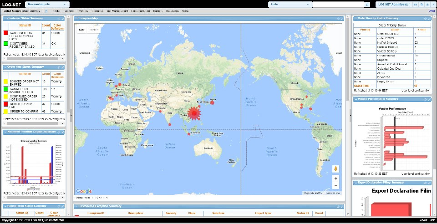Refresh the Order Item Status Summary panel
The width and height of the screenshot is (437, 224).
pyautogui.click(x=59, y=67)
